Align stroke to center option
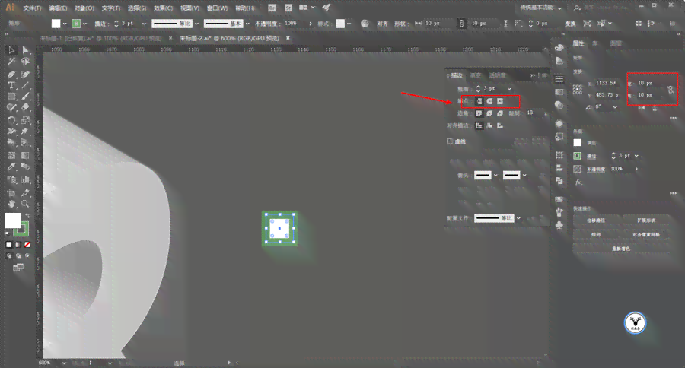685x368 pixels. tap(479, 125)
